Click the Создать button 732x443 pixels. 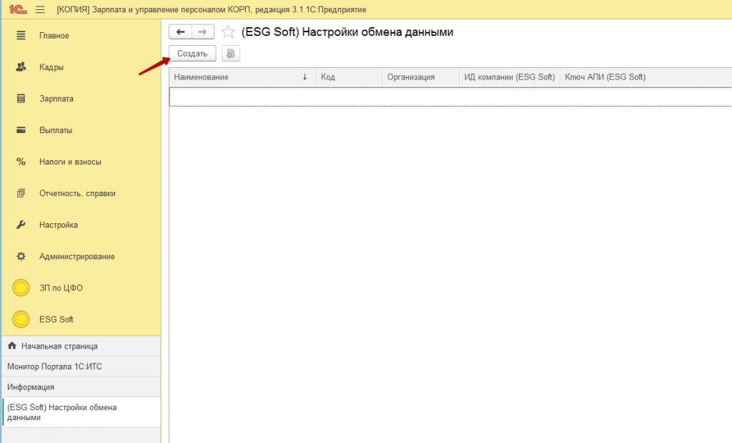point(192,53)
